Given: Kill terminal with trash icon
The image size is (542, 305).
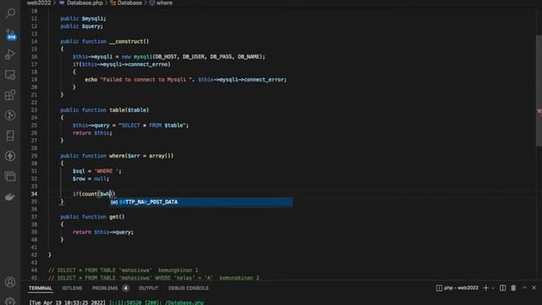Looking at the screenshot, I should (513, 288).
